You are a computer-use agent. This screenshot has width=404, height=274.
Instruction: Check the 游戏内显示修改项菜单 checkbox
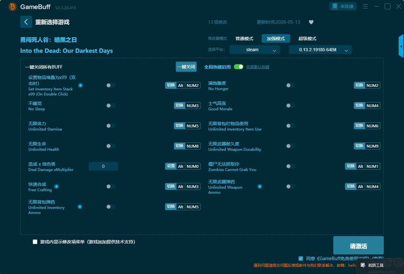pos(35,242)
